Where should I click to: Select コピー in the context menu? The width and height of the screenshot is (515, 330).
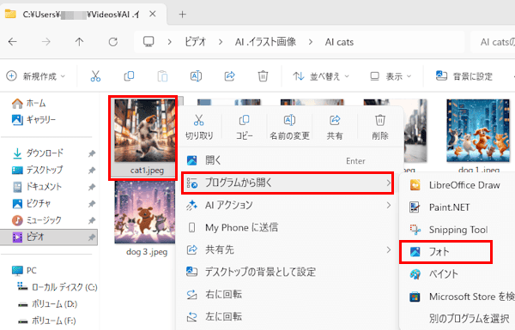[x=245, y=127]
